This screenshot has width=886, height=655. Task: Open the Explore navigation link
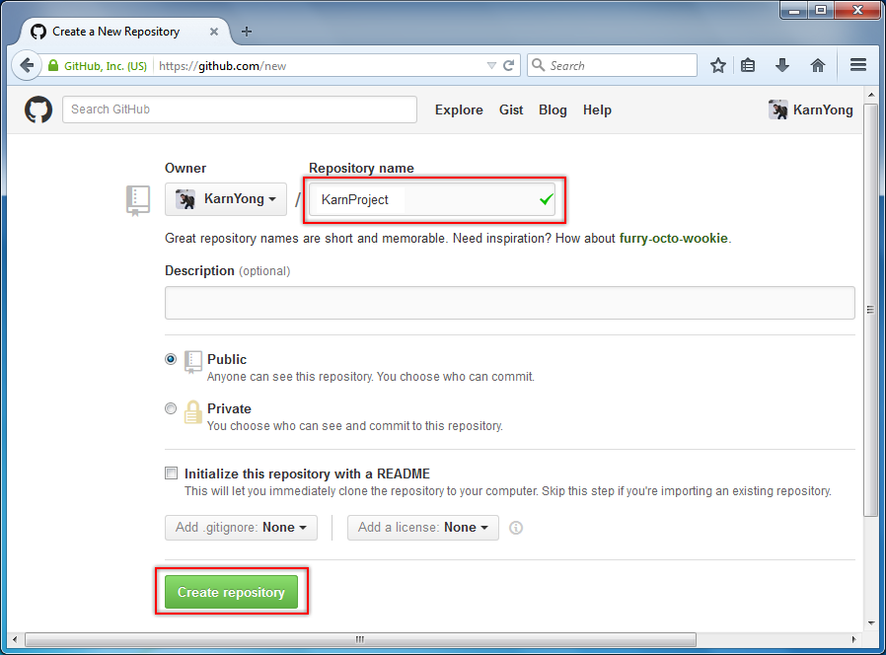point(459,110)
